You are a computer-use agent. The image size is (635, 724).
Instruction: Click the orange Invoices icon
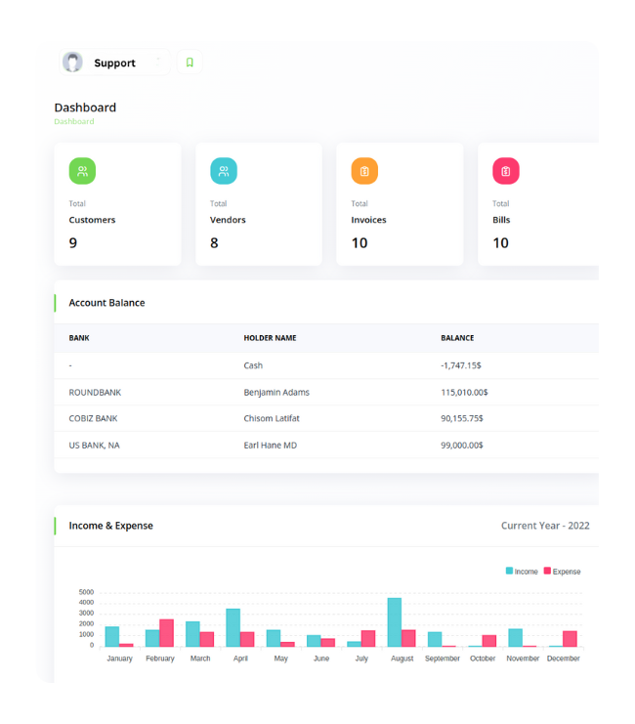click(x=364, y=171)
